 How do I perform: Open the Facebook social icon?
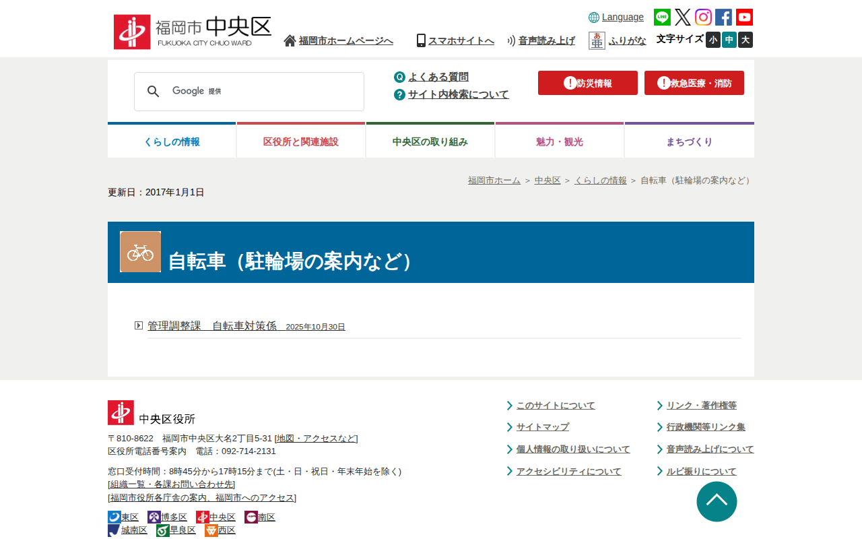click(723, 18)
